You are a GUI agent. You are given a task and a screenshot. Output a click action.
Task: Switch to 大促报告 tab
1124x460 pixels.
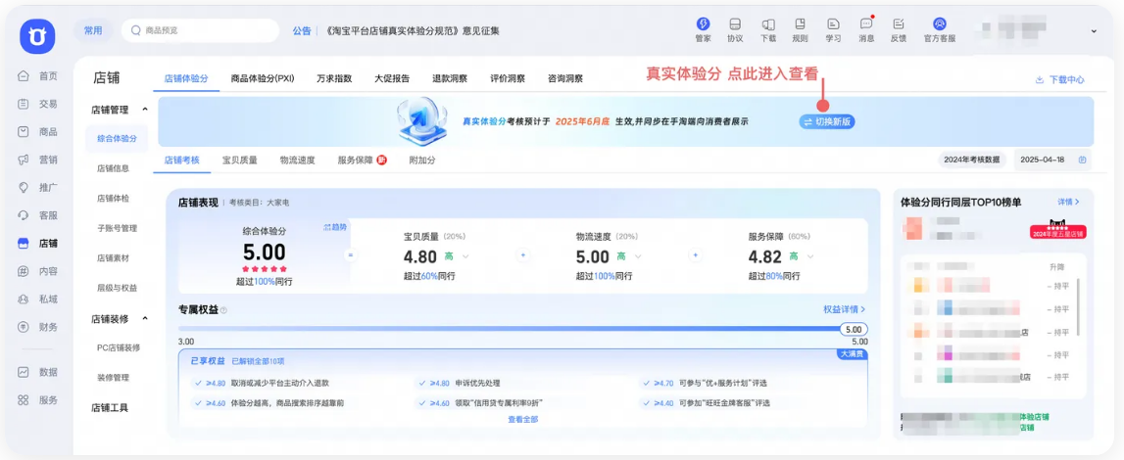392,78
